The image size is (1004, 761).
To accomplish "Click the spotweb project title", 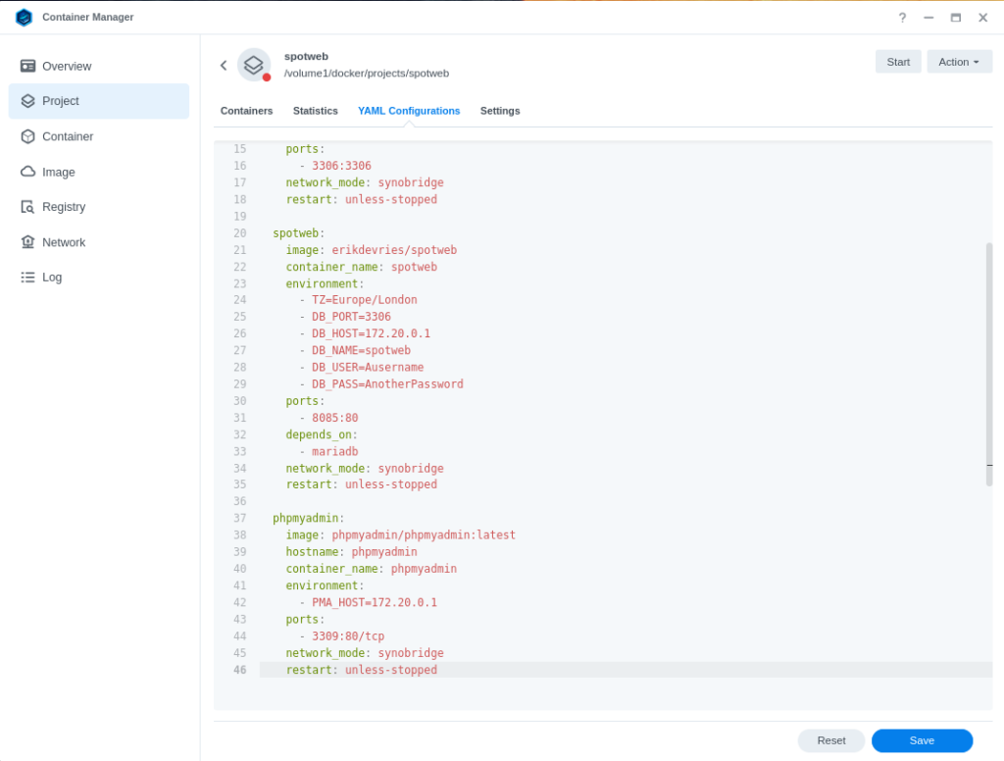I will [x=306, y=56].
